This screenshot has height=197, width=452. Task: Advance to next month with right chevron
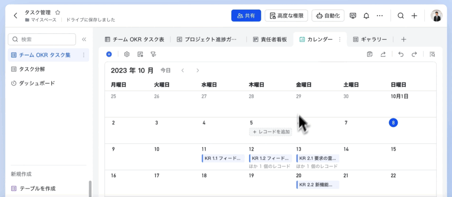pos(198,70)
